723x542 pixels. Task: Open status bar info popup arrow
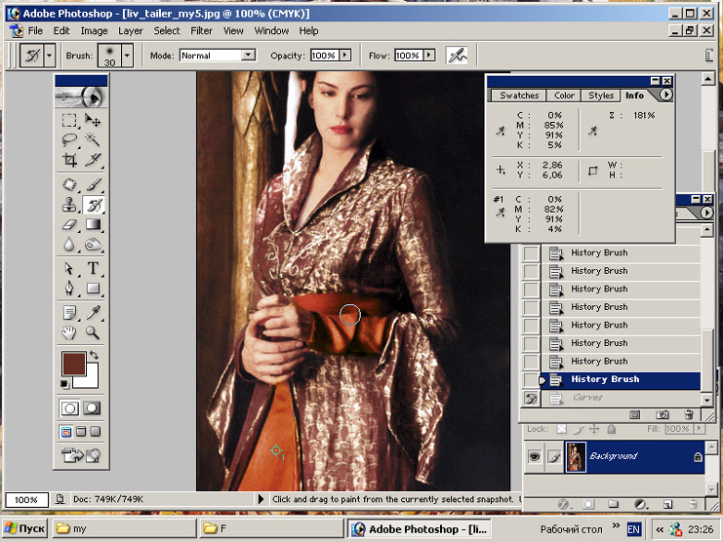point(261,499)
